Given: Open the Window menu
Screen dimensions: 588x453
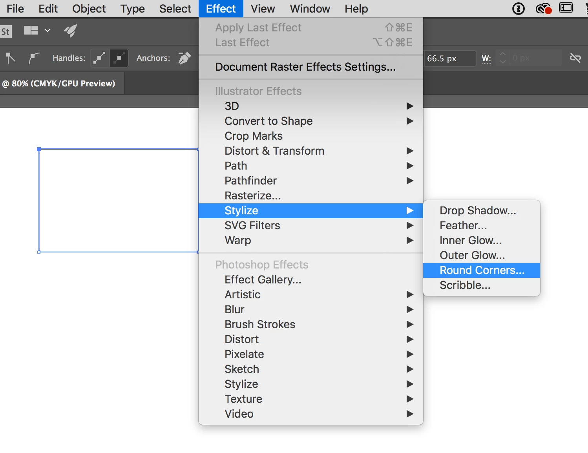Looking at the screenshot, I should pos(310,9).
